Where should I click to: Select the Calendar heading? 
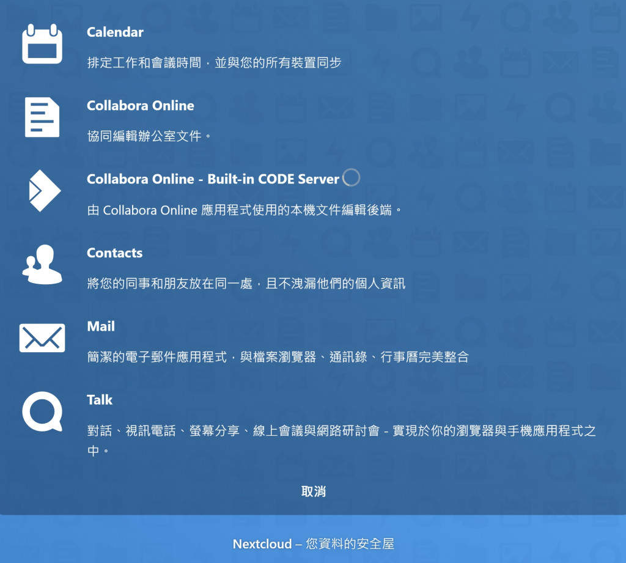tap(115, 32)
